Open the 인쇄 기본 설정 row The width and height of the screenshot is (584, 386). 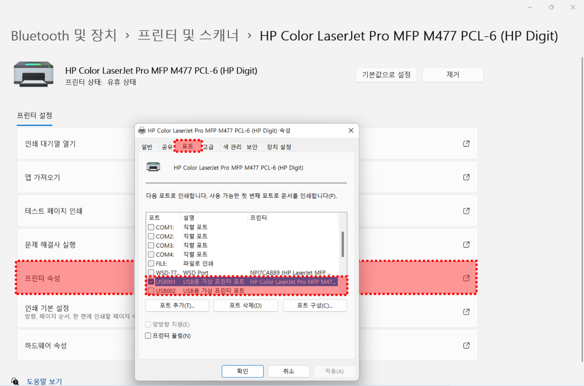tap(247, 312)
